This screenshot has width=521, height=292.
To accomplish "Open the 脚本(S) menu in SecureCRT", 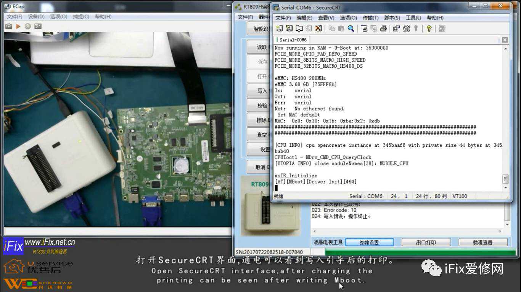I will [392, 18].
